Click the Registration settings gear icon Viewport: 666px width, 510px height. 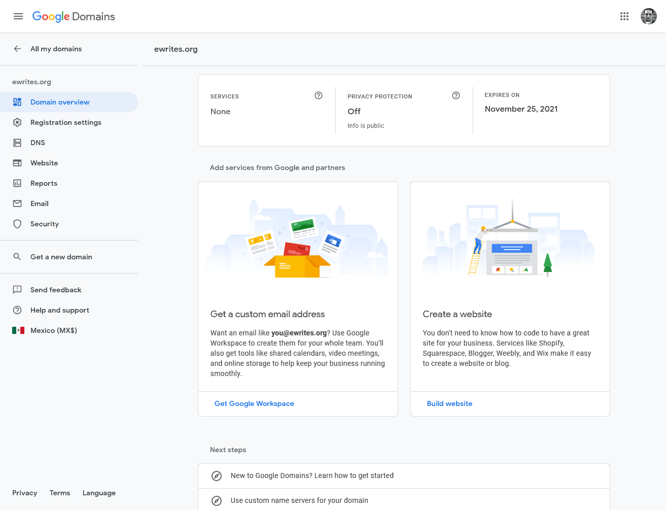17,122
